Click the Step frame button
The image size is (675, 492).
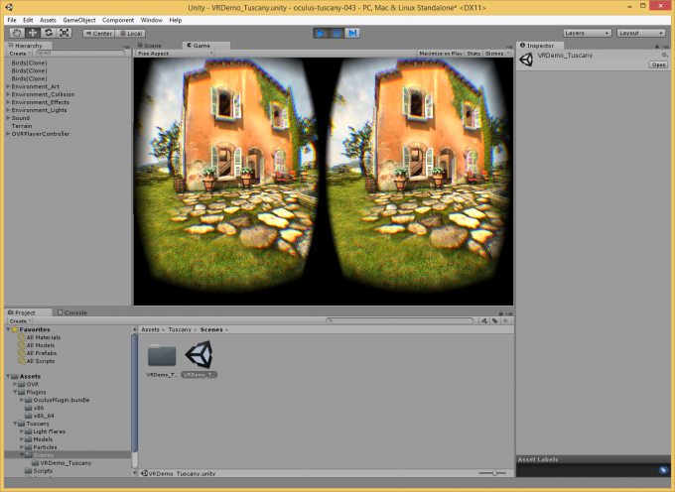352,33
